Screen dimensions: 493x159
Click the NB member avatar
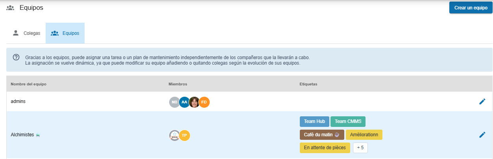[x=174, y=102]
